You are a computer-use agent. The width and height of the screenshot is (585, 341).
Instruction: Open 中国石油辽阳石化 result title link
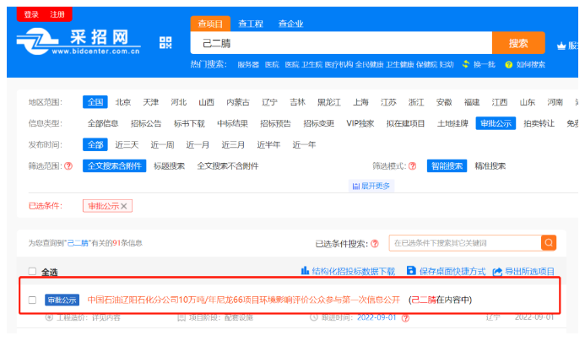point(243,300)
